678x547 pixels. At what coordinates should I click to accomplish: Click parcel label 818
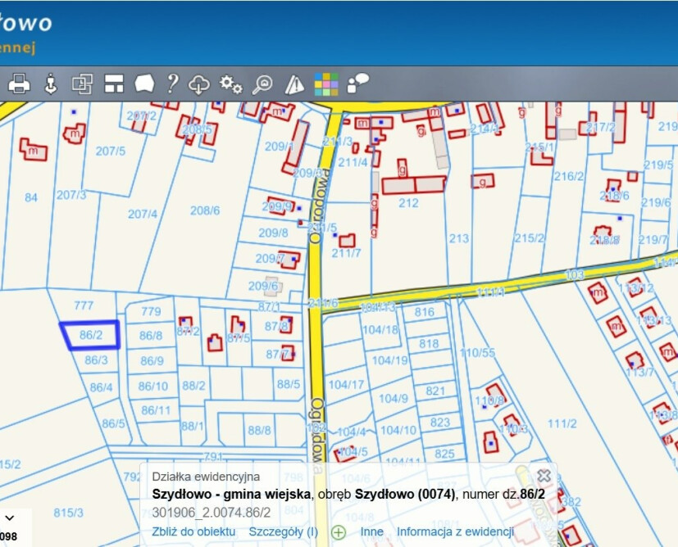(429, 344)
